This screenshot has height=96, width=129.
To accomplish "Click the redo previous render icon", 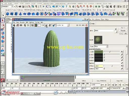I will pos(14,25).
